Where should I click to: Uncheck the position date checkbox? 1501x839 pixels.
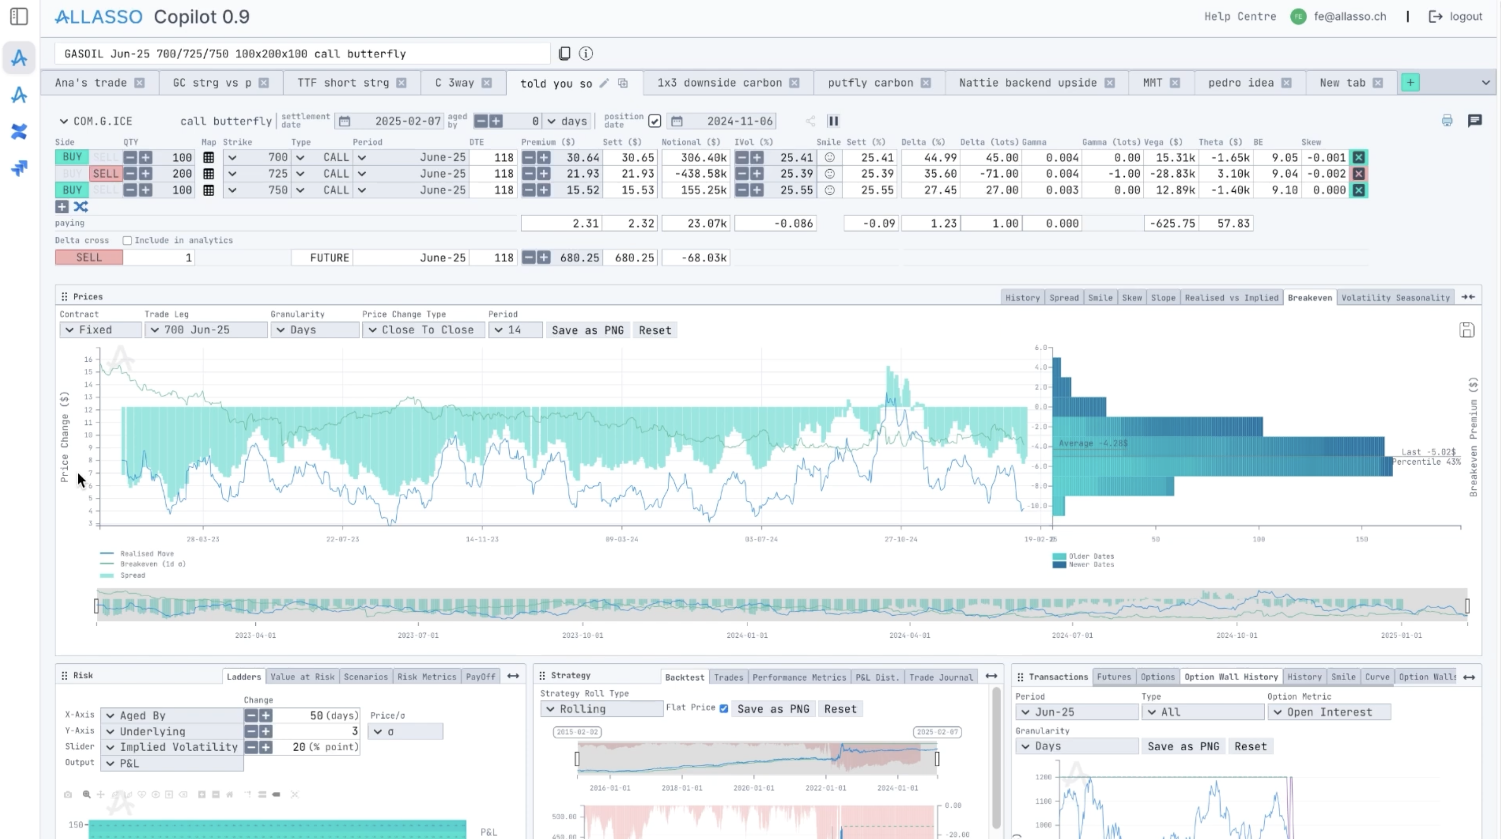[x=654, y=120]
